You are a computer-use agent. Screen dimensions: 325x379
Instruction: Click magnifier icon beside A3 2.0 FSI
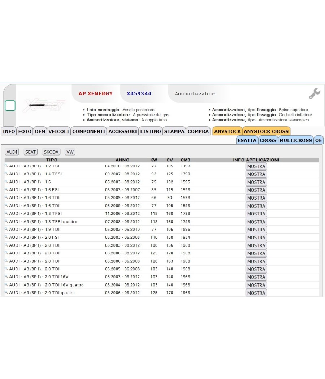point(6,237)
